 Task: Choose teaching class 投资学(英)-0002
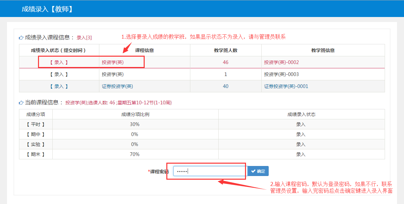282,62
